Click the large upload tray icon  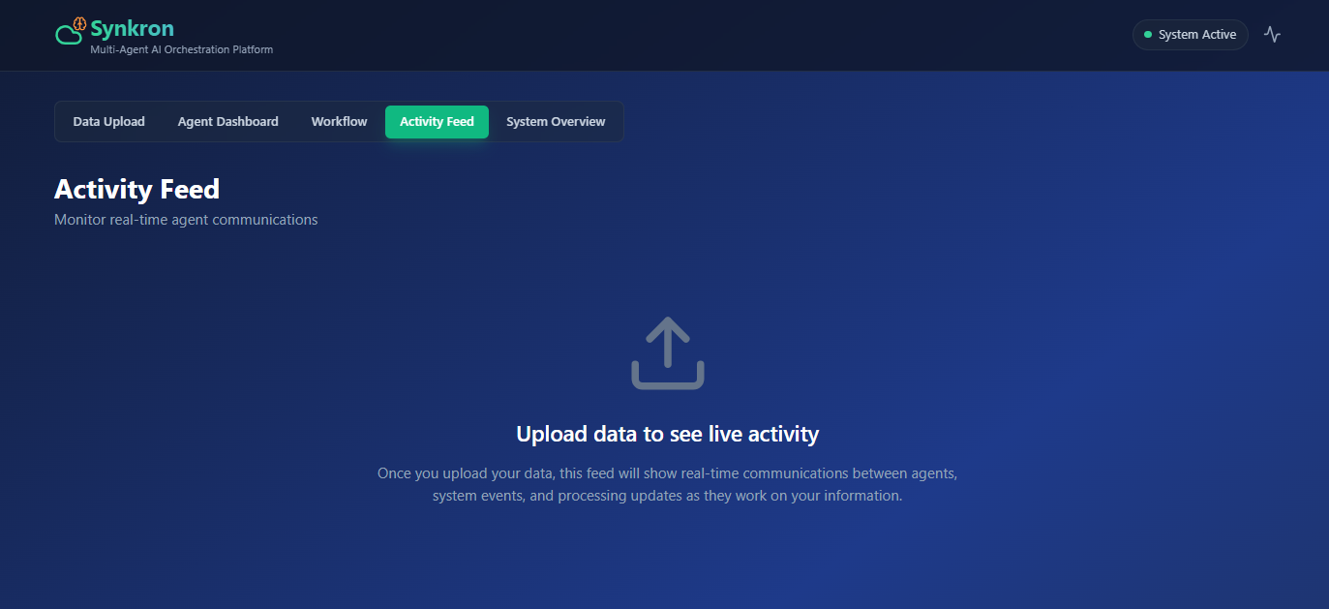pos(668,353)
